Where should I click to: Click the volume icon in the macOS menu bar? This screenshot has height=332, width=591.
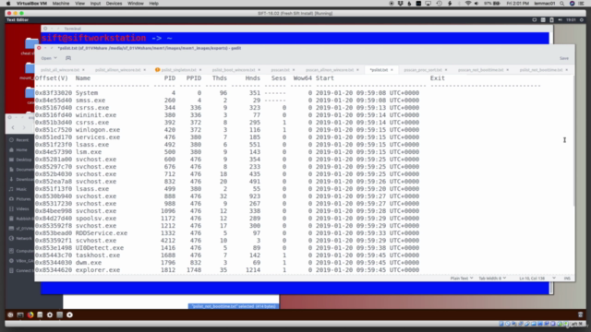click(476, 4)
